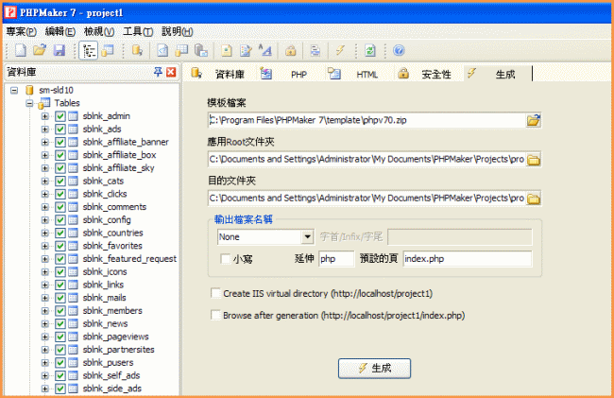The image size is (614, 398).
Task: Uncheck the sblnk_links table checkbox
Action: (x=60, y=285)
